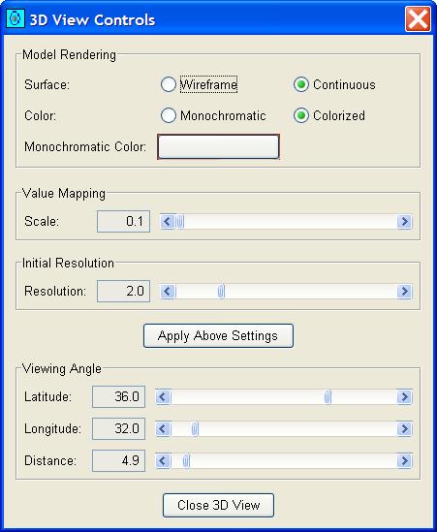The width and height of the screenshot is (437, 532).
Task: Click the Scale slider left arrow
Action: 168,222
